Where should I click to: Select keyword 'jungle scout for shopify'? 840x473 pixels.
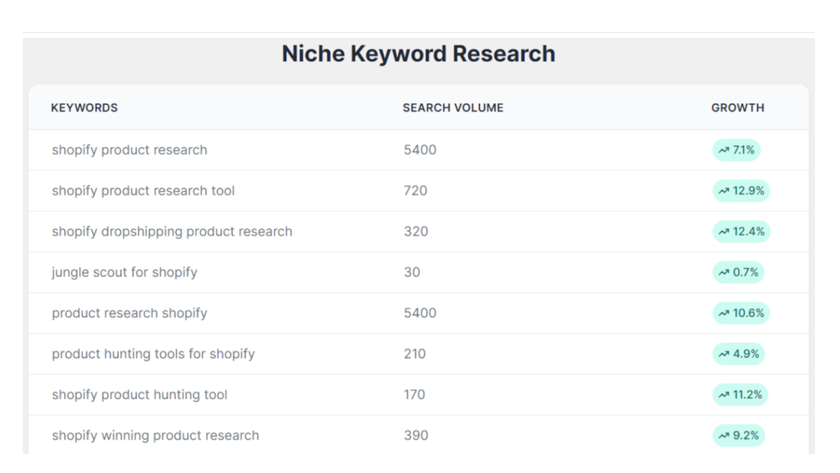point(125,272)
